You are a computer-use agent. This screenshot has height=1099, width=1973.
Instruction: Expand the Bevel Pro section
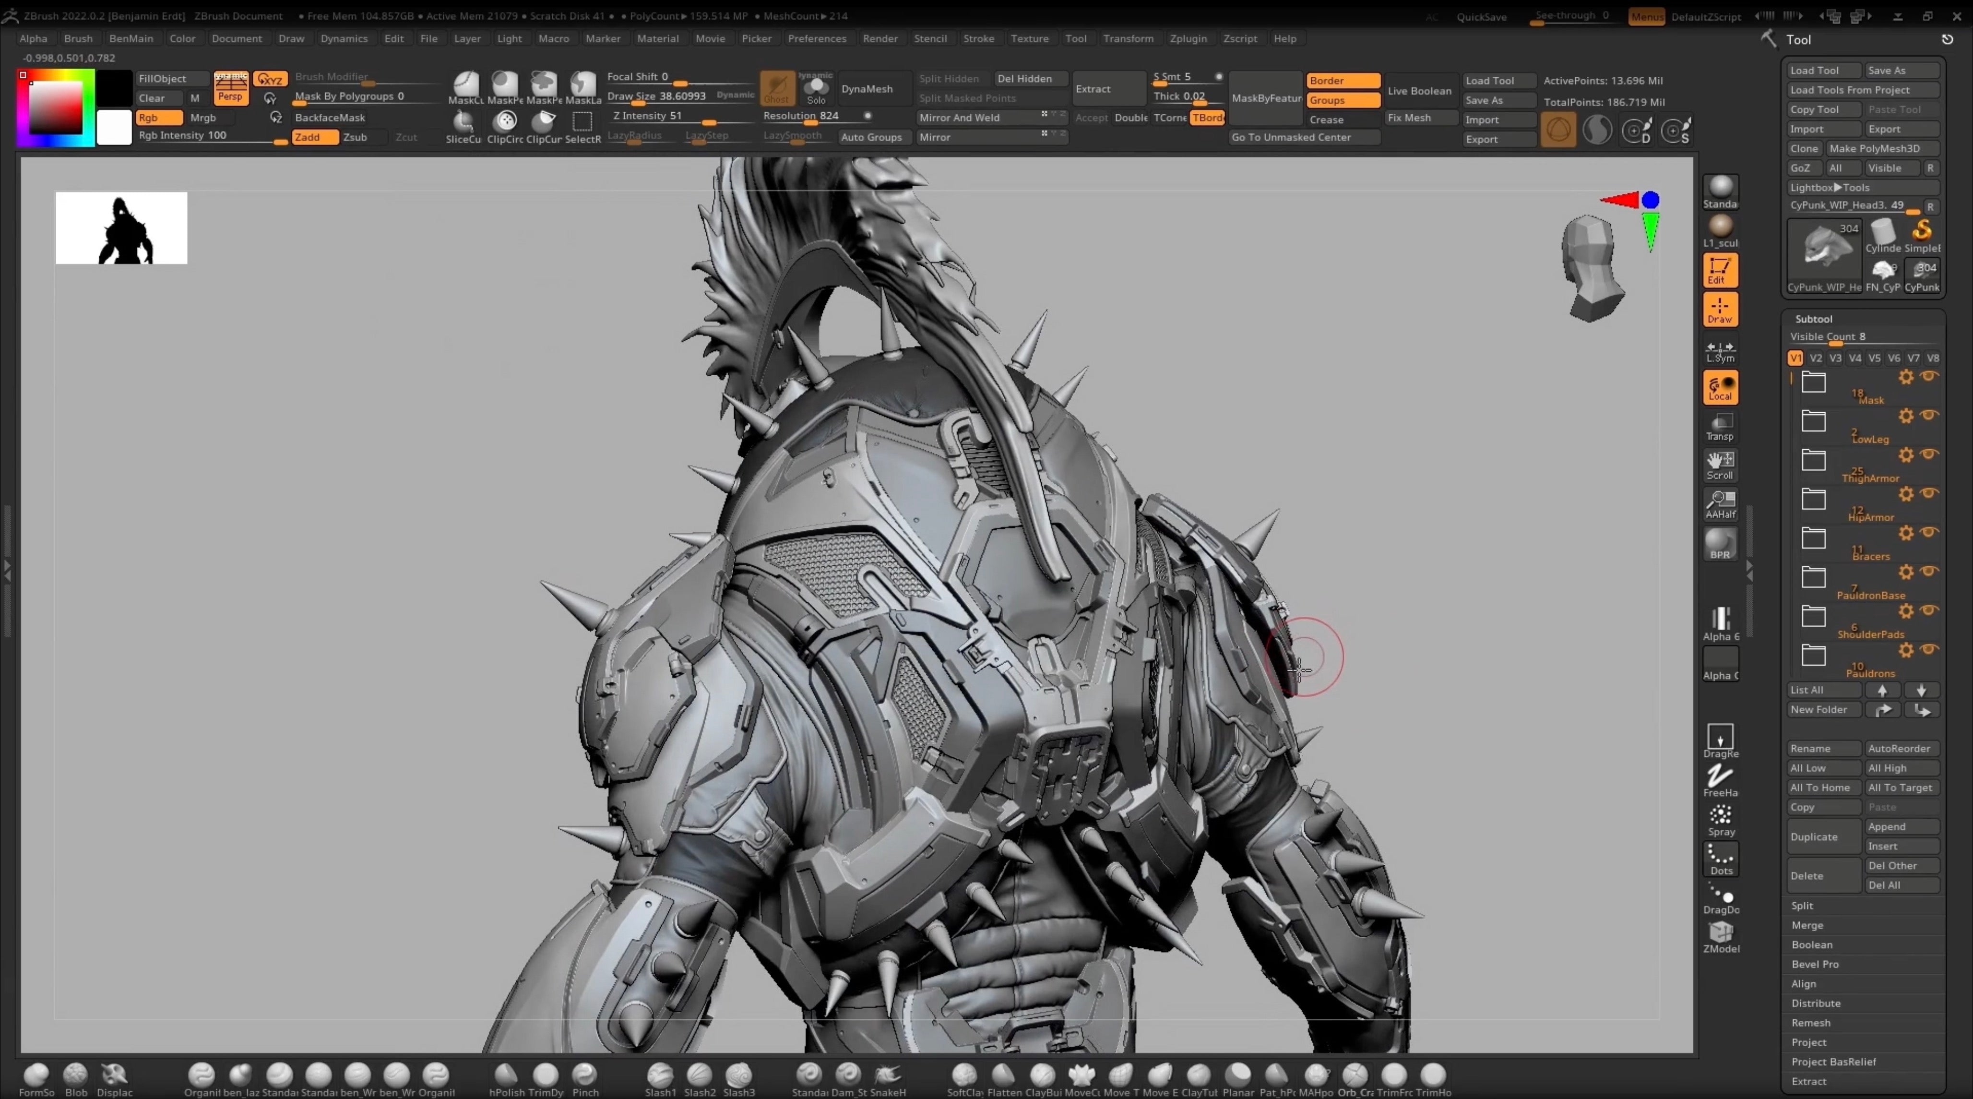click(1815, 964)
